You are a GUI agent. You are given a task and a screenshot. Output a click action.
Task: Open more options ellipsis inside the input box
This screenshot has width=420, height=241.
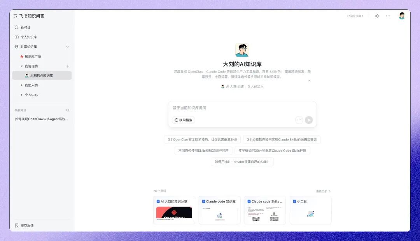[299, 120]
